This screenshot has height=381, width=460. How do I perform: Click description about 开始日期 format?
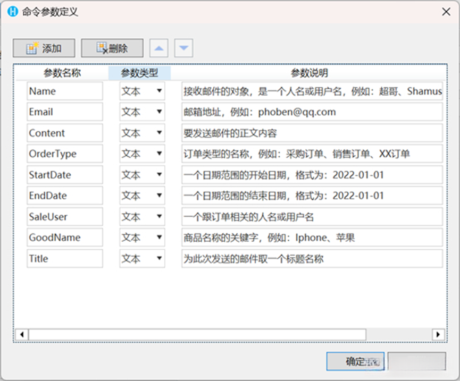tap(312, 175)
